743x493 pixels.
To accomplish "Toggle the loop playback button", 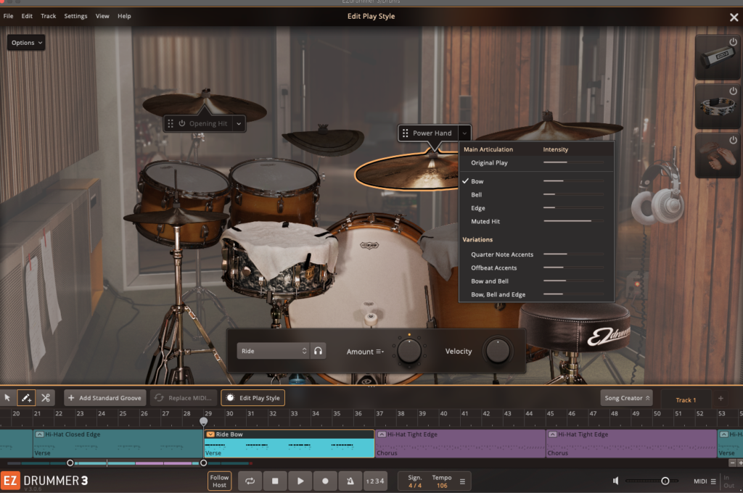I will click(x=250, y=481).
